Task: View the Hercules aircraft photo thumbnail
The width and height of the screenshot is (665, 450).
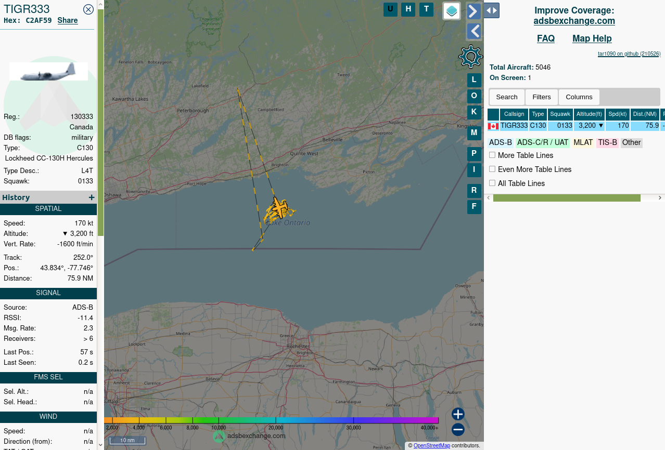Action: pyautogui.click(x=48, y=71)
